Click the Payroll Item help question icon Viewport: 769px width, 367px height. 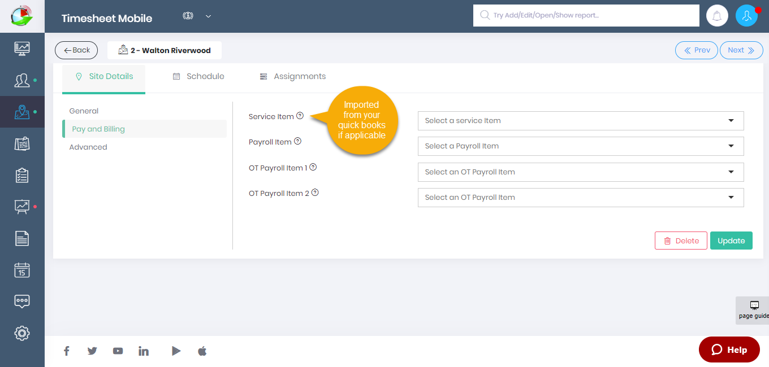(297, 141)
